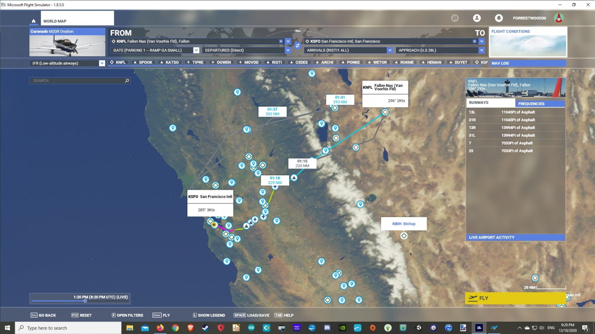
Task: Expand the TO airport dropdown
Action: pos(482,41)
